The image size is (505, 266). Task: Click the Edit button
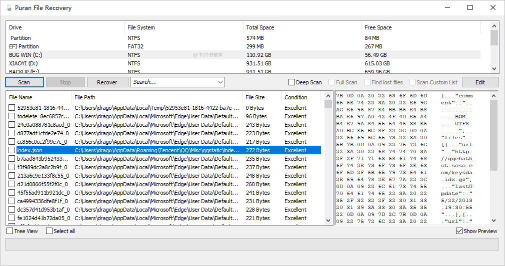click(x=480, y=82)
